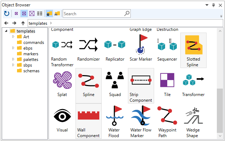Click the Refresh icon in toolbar

(7, 13)
